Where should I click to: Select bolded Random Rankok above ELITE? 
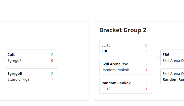point(116,83)
